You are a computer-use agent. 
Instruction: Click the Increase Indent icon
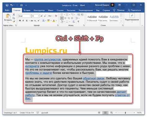[82, 15]
